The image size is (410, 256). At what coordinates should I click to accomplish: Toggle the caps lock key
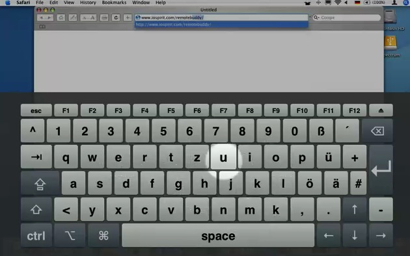pos(40,183)
